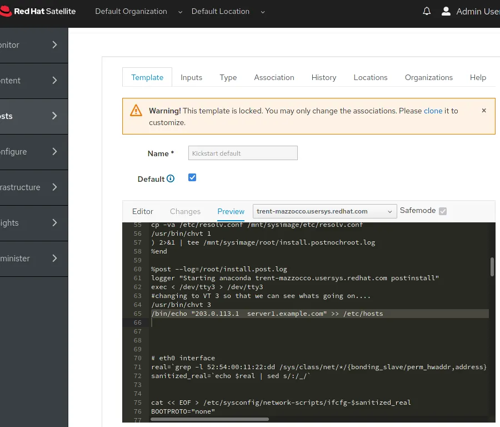Image resolution: width=500 pixels, height=427 pixels.
Task: Open the Default Location dropdown
Action: tap(228, 12)
